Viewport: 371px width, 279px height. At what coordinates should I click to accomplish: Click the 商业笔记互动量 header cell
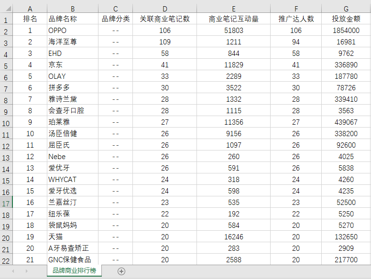click(233, 19)
